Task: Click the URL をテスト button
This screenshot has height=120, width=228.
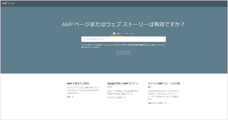Action: tap(123, 52)
